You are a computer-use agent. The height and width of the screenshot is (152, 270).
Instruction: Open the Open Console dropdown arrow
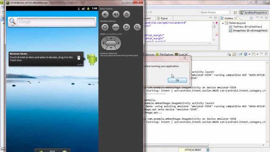pos(257,54)
